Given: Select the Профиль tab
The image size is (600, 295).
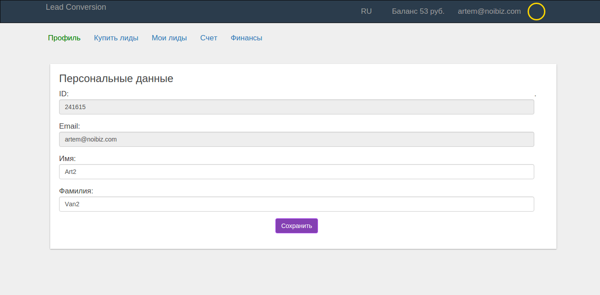Looking at the screenshot, I should (x=64, y=38).
